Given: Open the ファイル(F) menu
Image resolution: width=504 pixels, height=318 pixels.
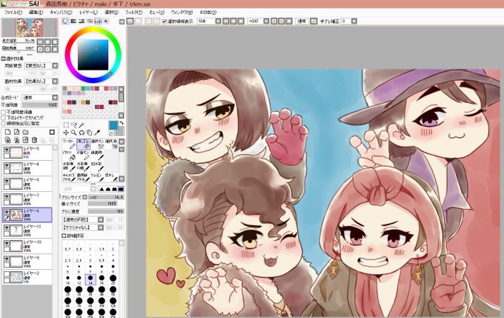Looking at the screenshot, I should [13, 12].
